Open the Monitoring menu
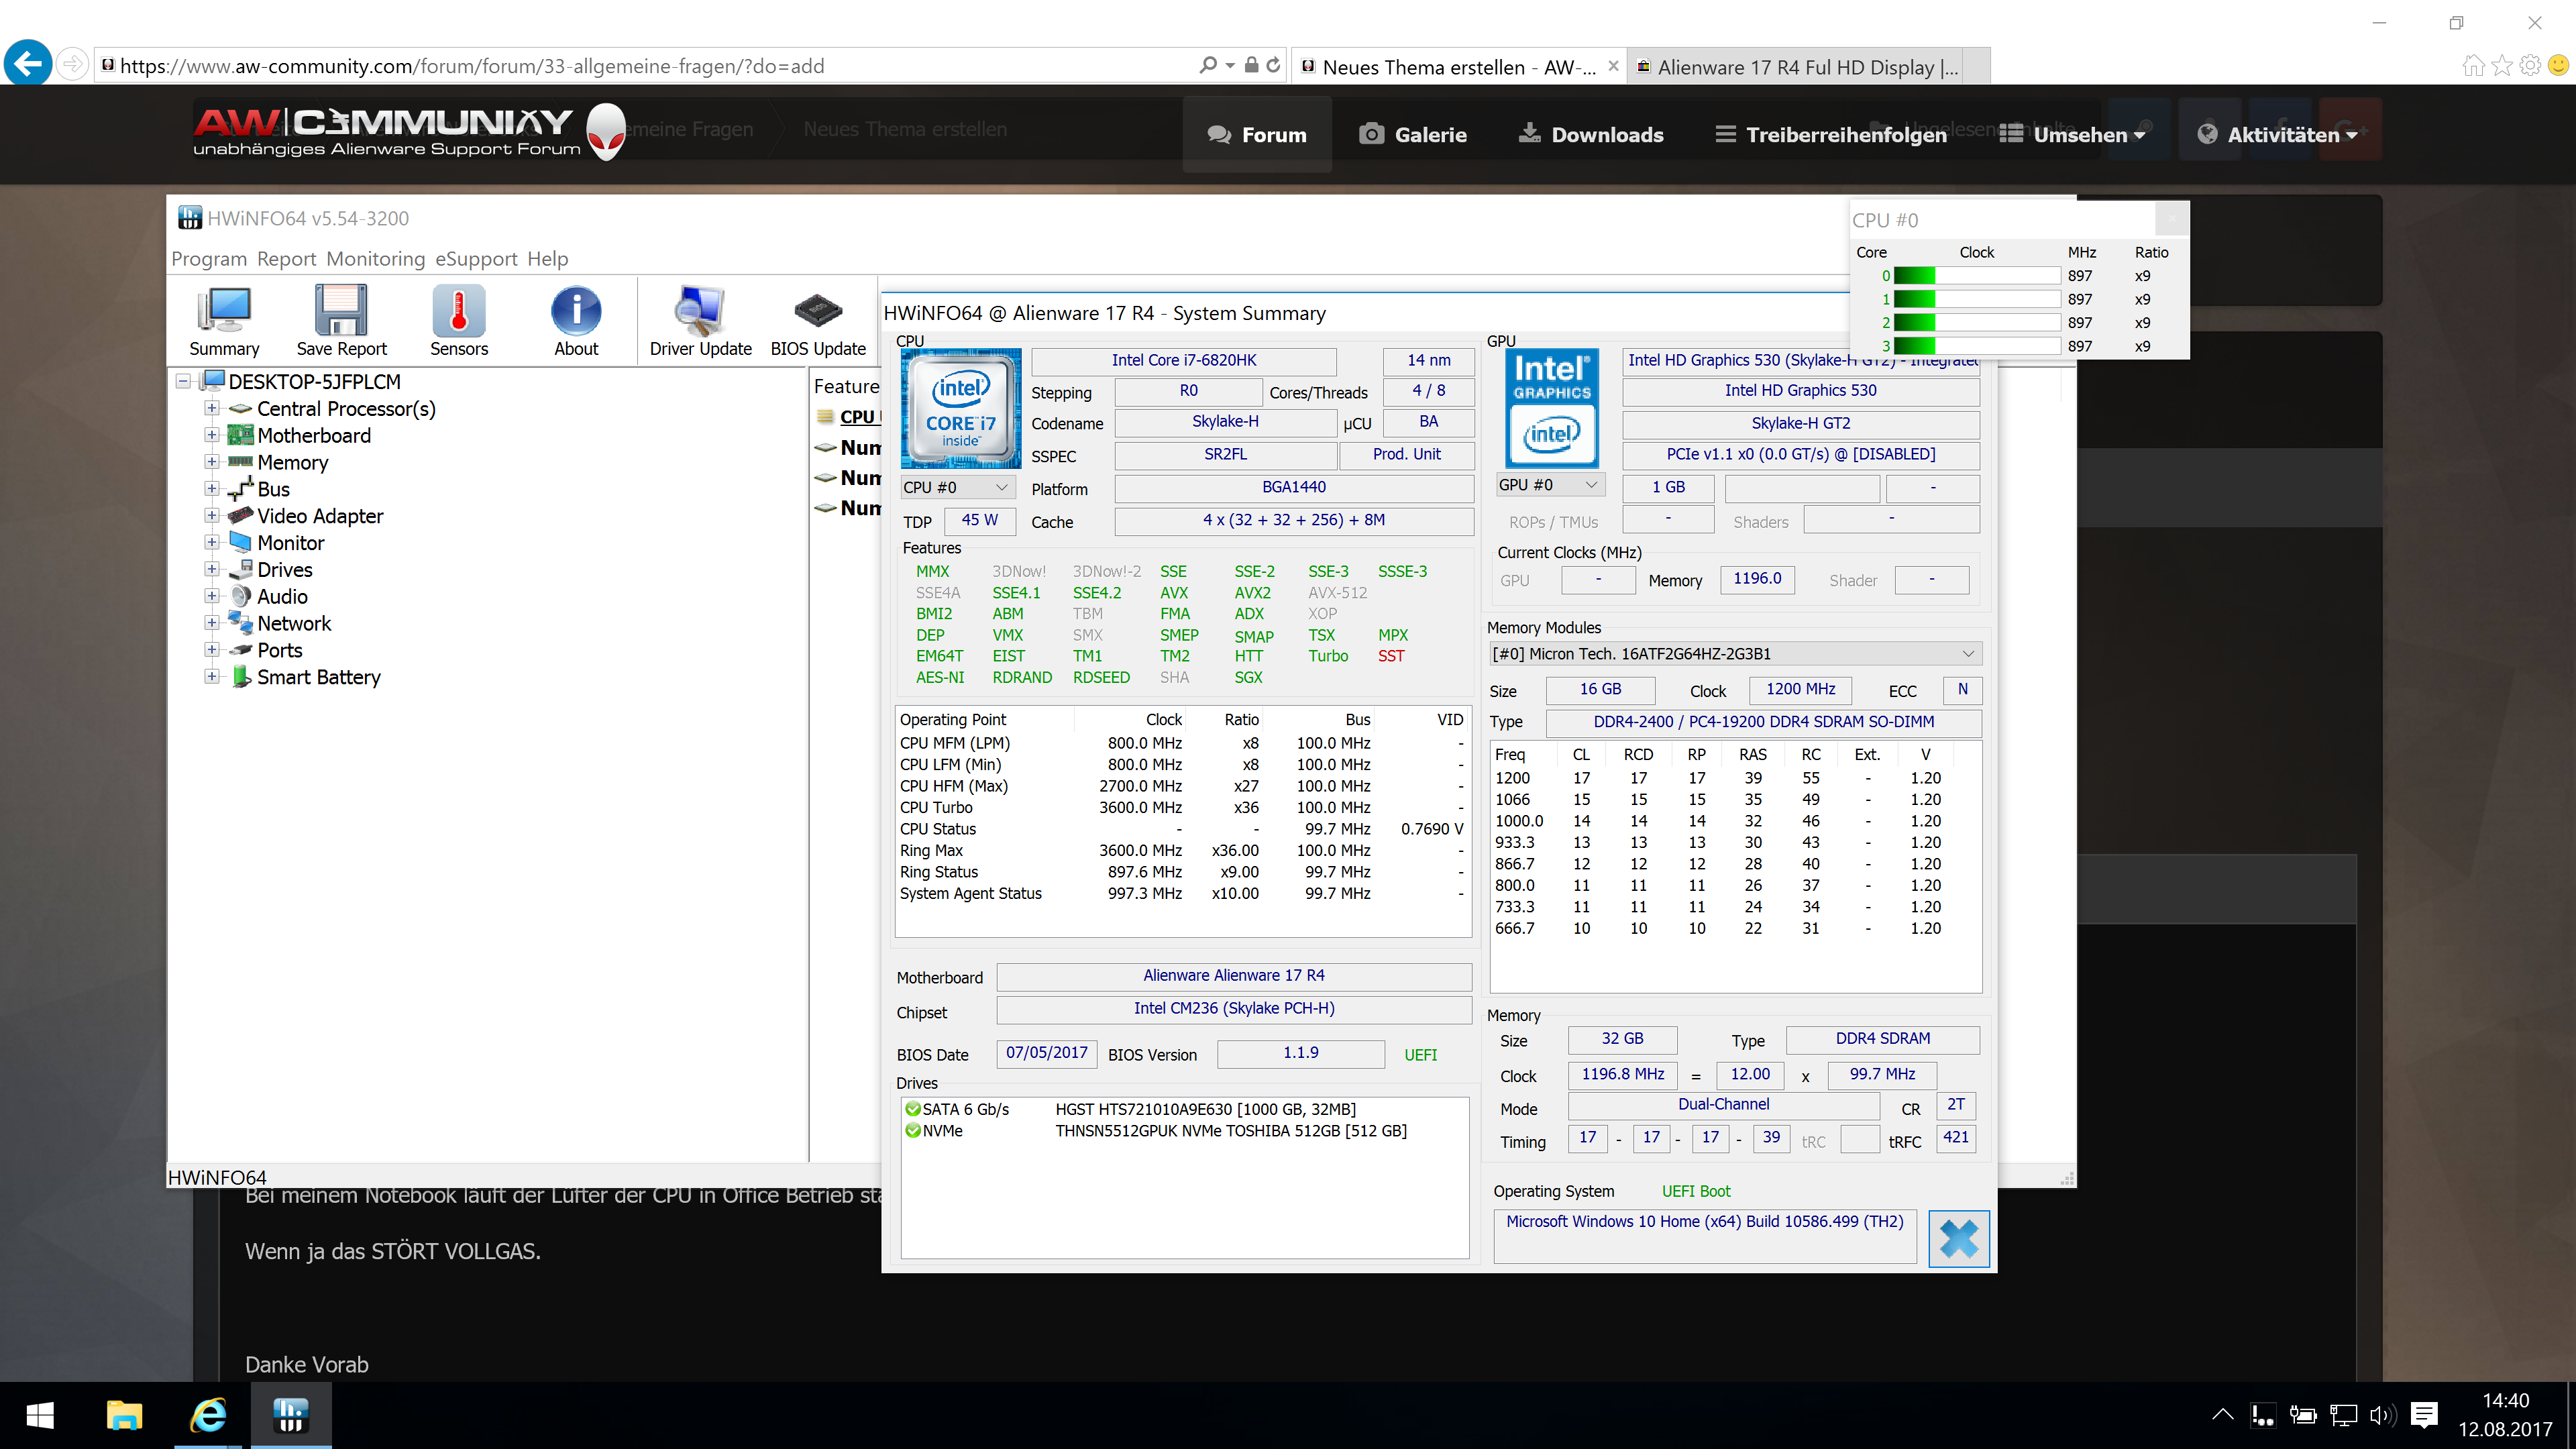Image resolution: width=2576 pixels, height=1449 pixels. click(x=375, y=259)
